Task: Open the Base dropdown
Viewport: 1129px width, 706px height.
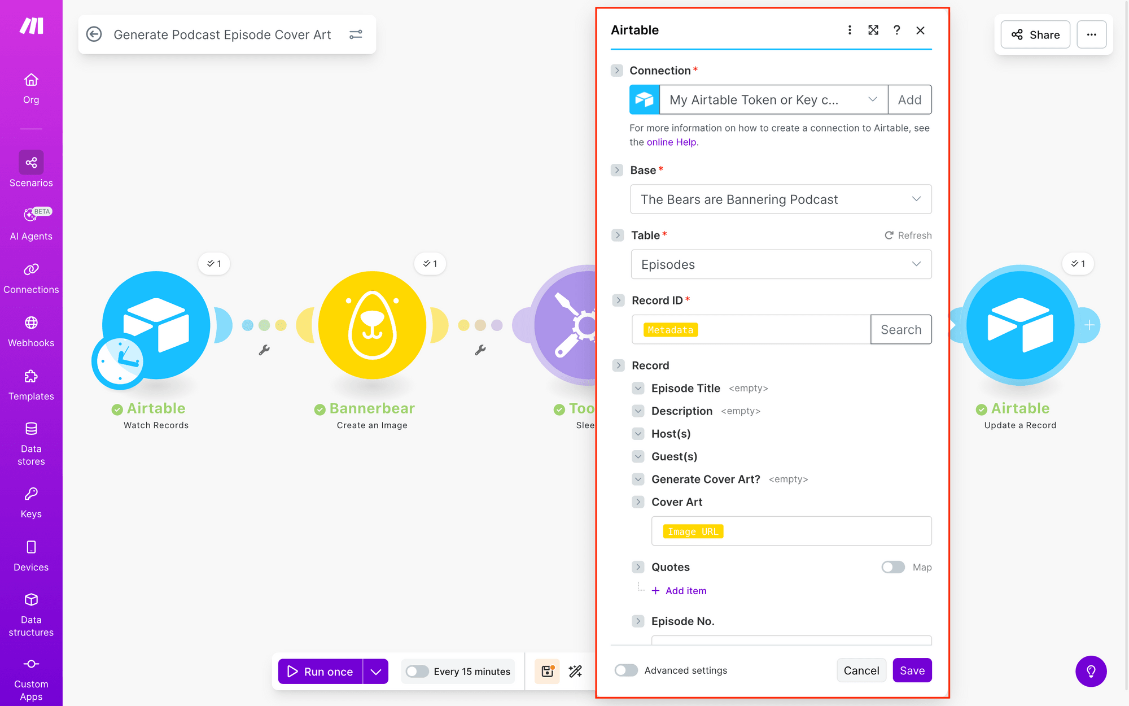Action: click(x=781, y=199)
